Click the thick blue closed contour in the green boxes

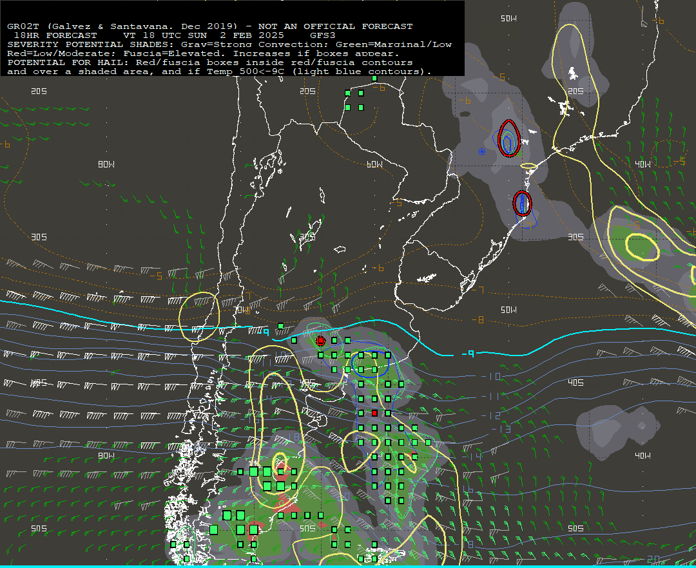(370, 364)
